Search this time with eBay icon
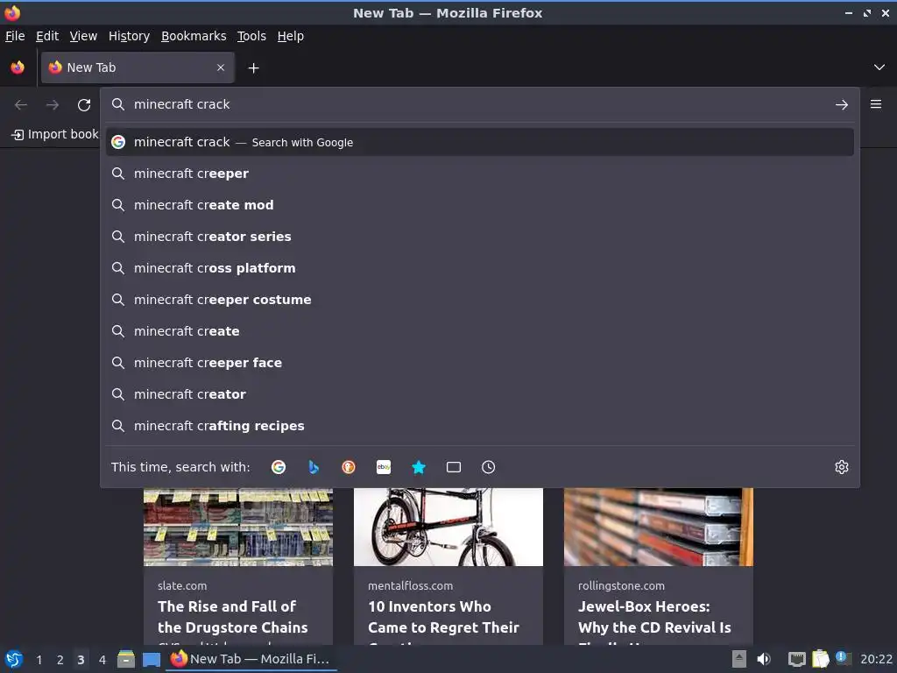This screenshot has height=673, width=897. (x=384, y=467)
